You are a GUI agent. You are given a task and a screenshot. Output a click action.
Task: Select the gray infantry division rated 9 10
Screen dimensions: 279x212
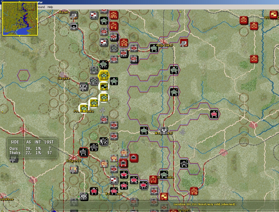click(94, 81)
